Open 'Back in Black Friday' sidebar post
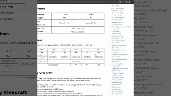Viewport: 171px width, 96px height. [118, 36]
